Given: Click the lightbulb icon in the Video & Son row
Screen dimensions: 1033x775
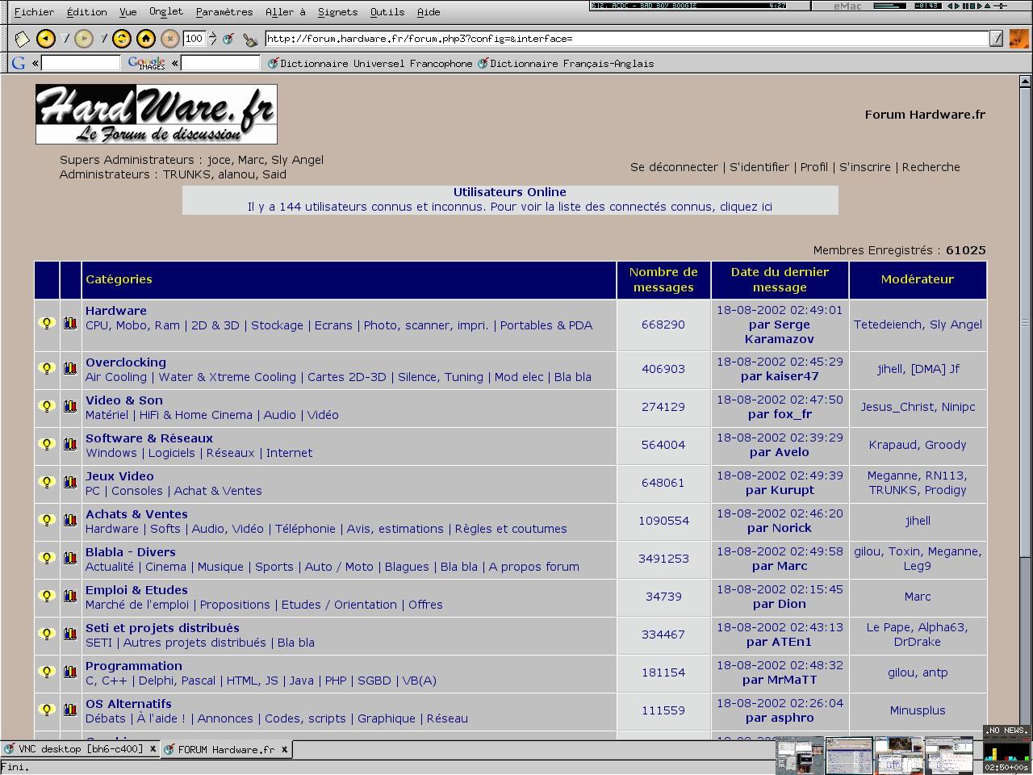Looking at the screenshot, I should click(47, 406).
